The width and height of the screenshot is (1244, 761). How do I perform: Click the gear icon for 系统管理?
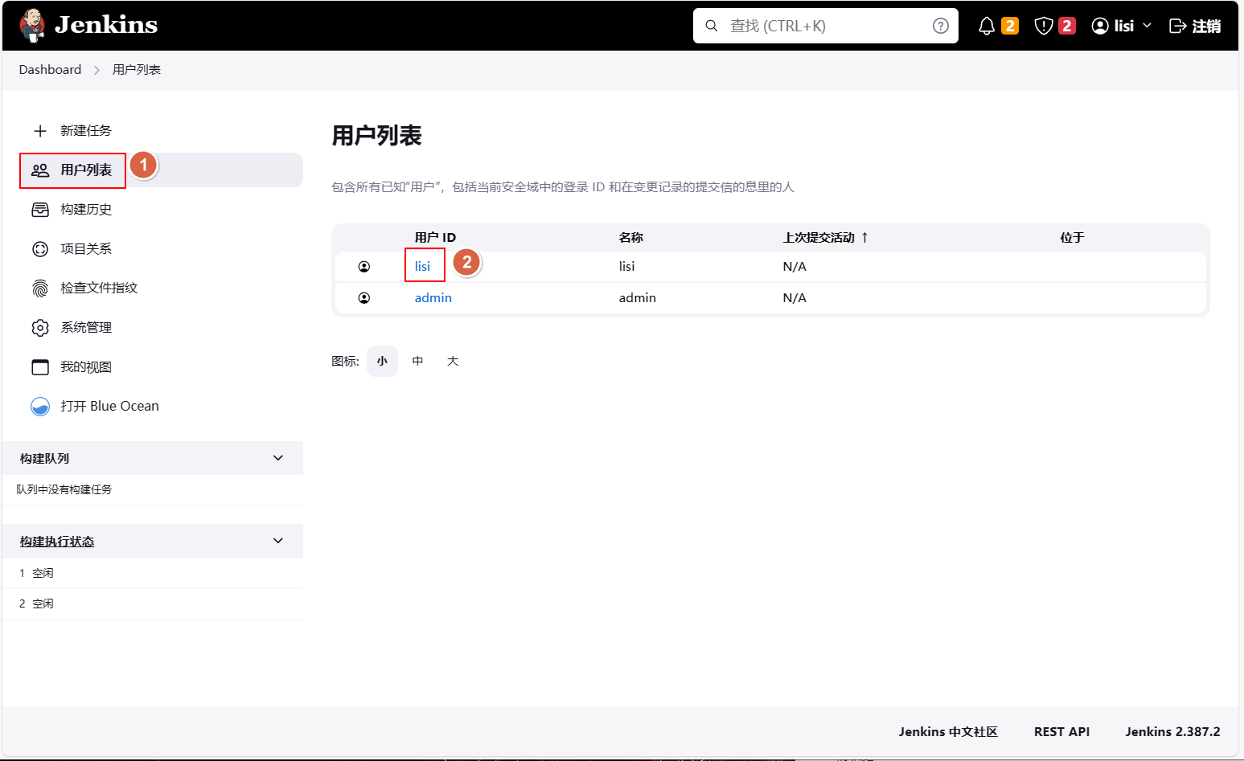40,328
